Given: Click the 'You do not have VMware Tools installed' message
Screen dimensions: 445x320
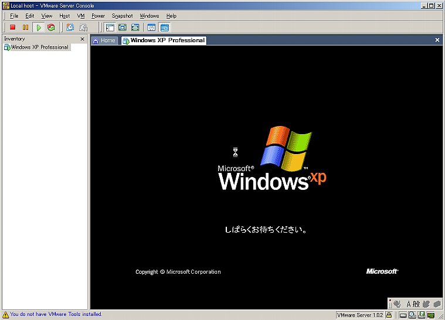Looking at the screenshot, I should (56, 314).
